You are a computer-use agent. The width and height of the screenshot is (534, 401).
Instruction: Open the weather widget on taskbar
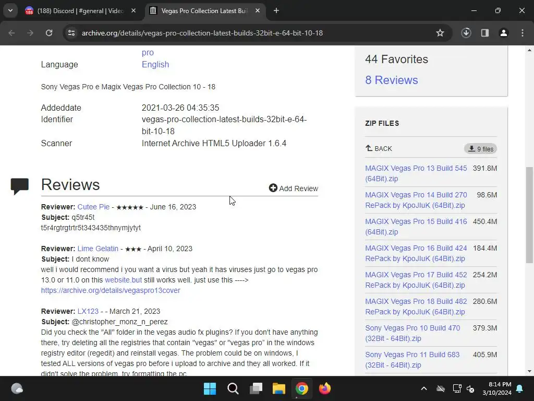click(17, 388)
